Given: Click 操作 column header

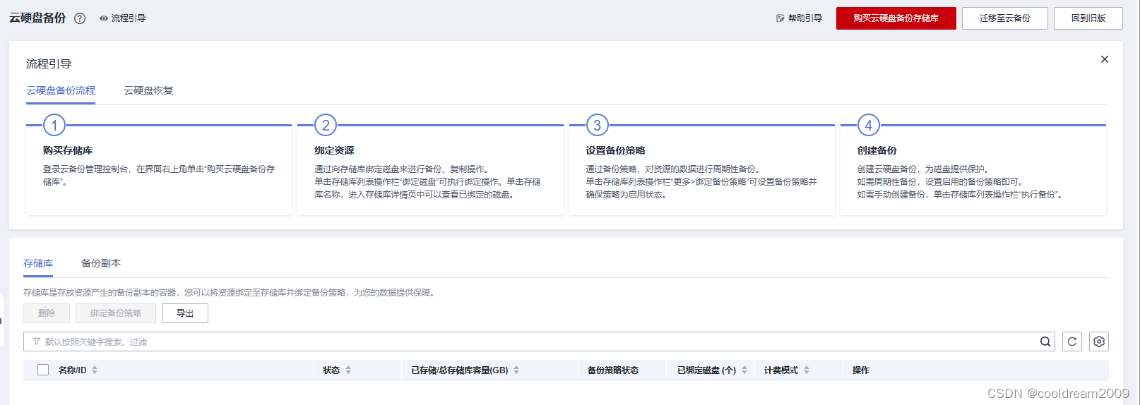Looking at the screenshot, I should 861,370.
